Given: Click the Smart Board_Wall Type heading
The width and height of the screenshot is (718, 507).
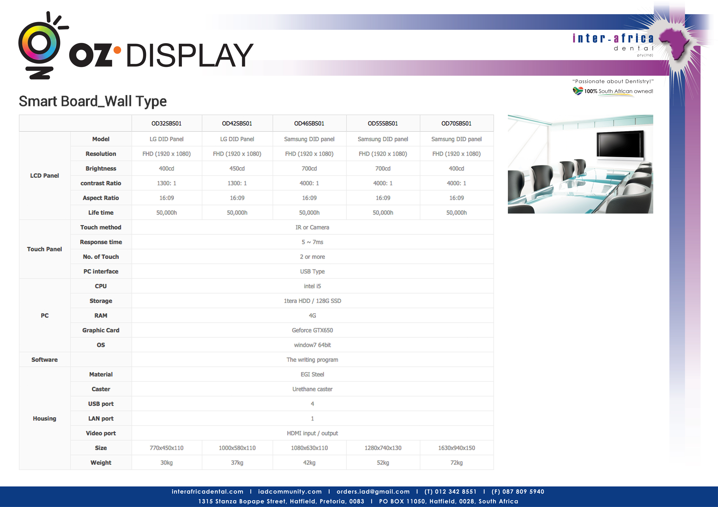Looking at the screenshot, I should (x=93, y=101).
